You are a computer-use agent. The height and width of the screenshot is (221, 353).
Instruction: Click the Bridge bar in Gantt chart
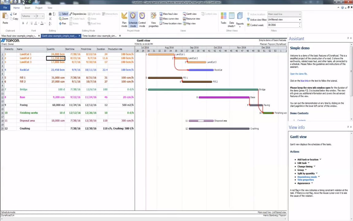tap(203, 90)
